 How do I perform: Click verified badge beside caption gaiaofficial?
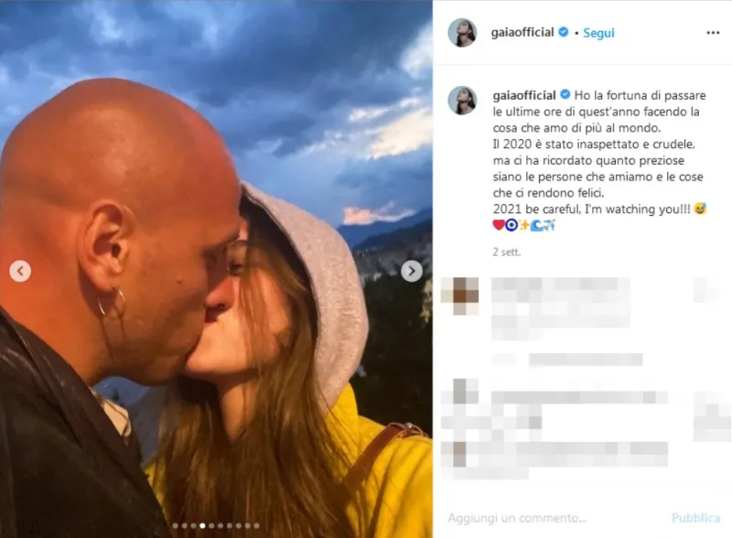coord(565,95)
